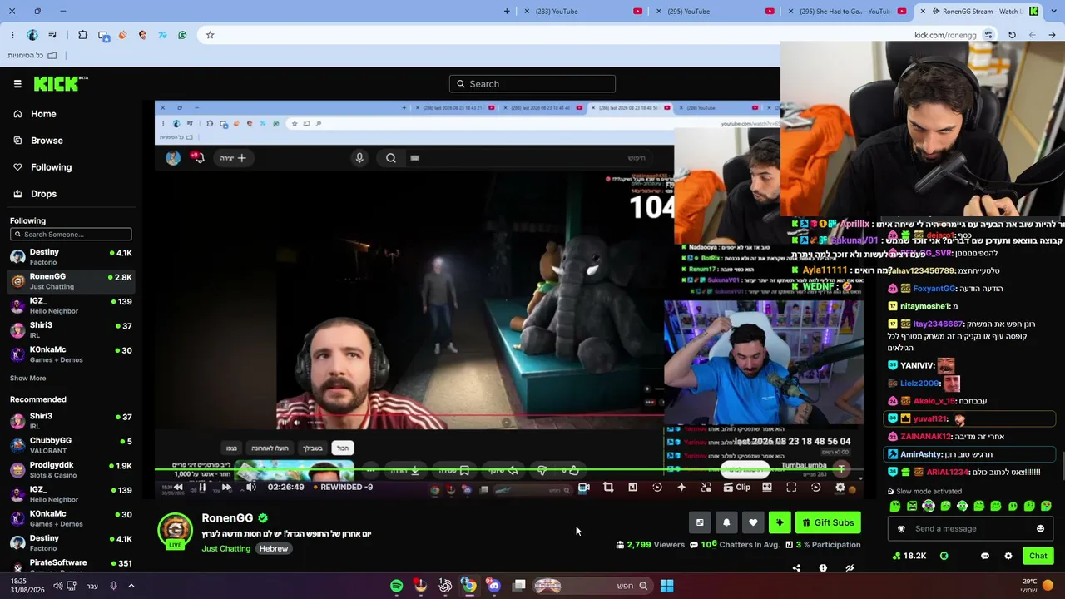Toggle the notification bell for RonenGG

coord(726,522)
